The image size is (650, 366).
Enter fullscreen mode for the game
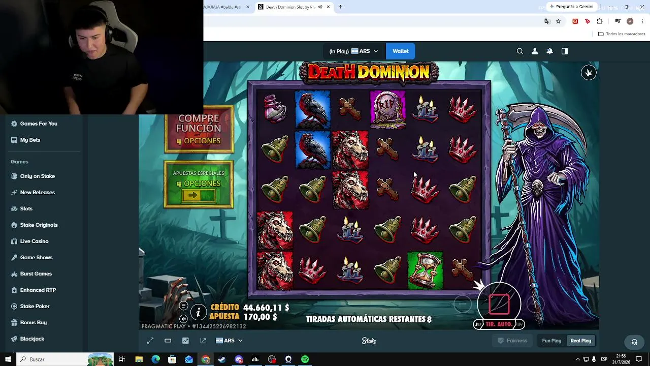click(150, 341)
